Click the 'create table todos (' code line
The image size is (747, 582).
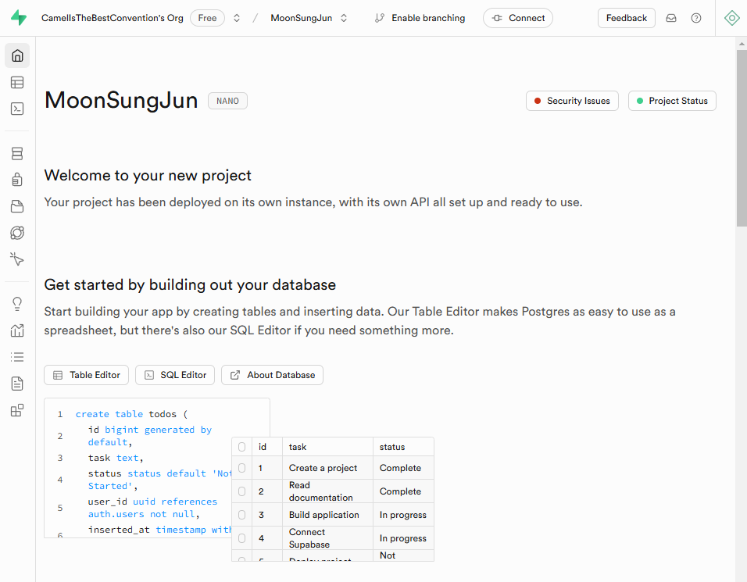click(x=131, y=414)
